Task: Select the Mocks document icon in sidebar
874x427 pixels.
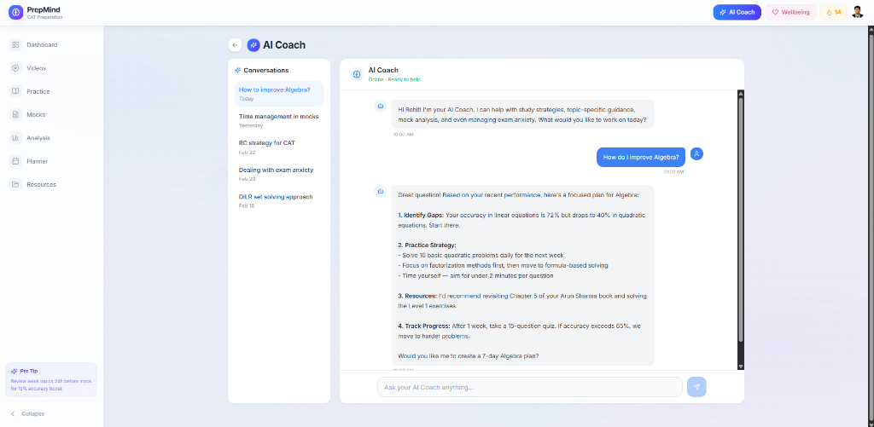Action: point(15,115)
